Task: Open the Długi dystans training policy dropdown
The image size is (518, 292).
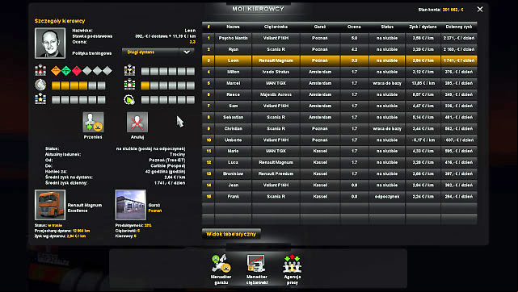Action: click(158, 52)
